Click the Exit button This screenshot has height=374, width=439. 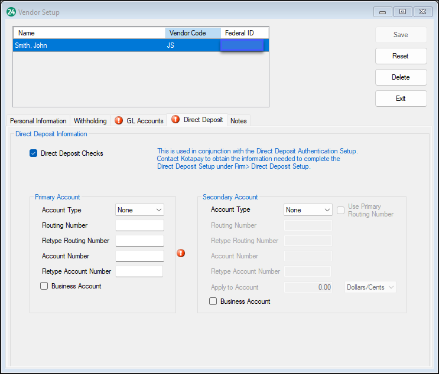pyautogui.click(x=401, y=99)
